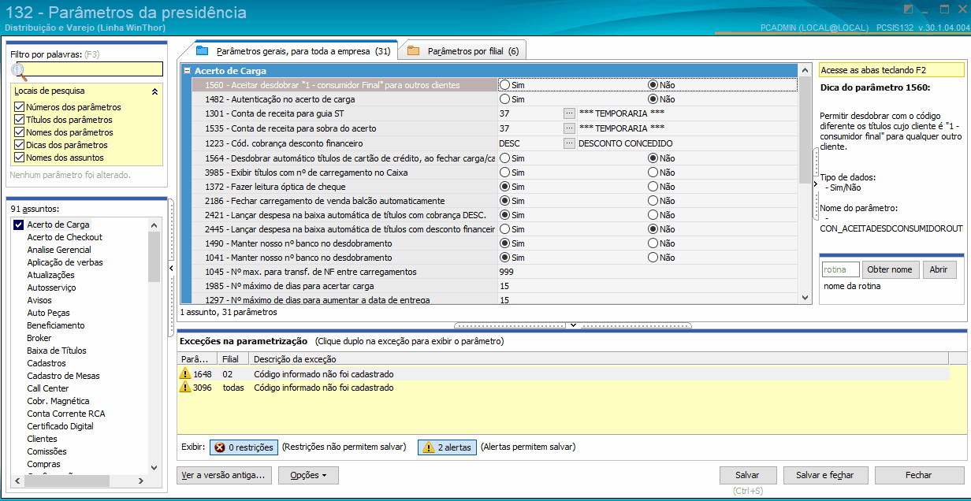Click the left splitter arrow beside the assuntos list
The height and width of the screenshot is (501, 971).
pos(172,269)
